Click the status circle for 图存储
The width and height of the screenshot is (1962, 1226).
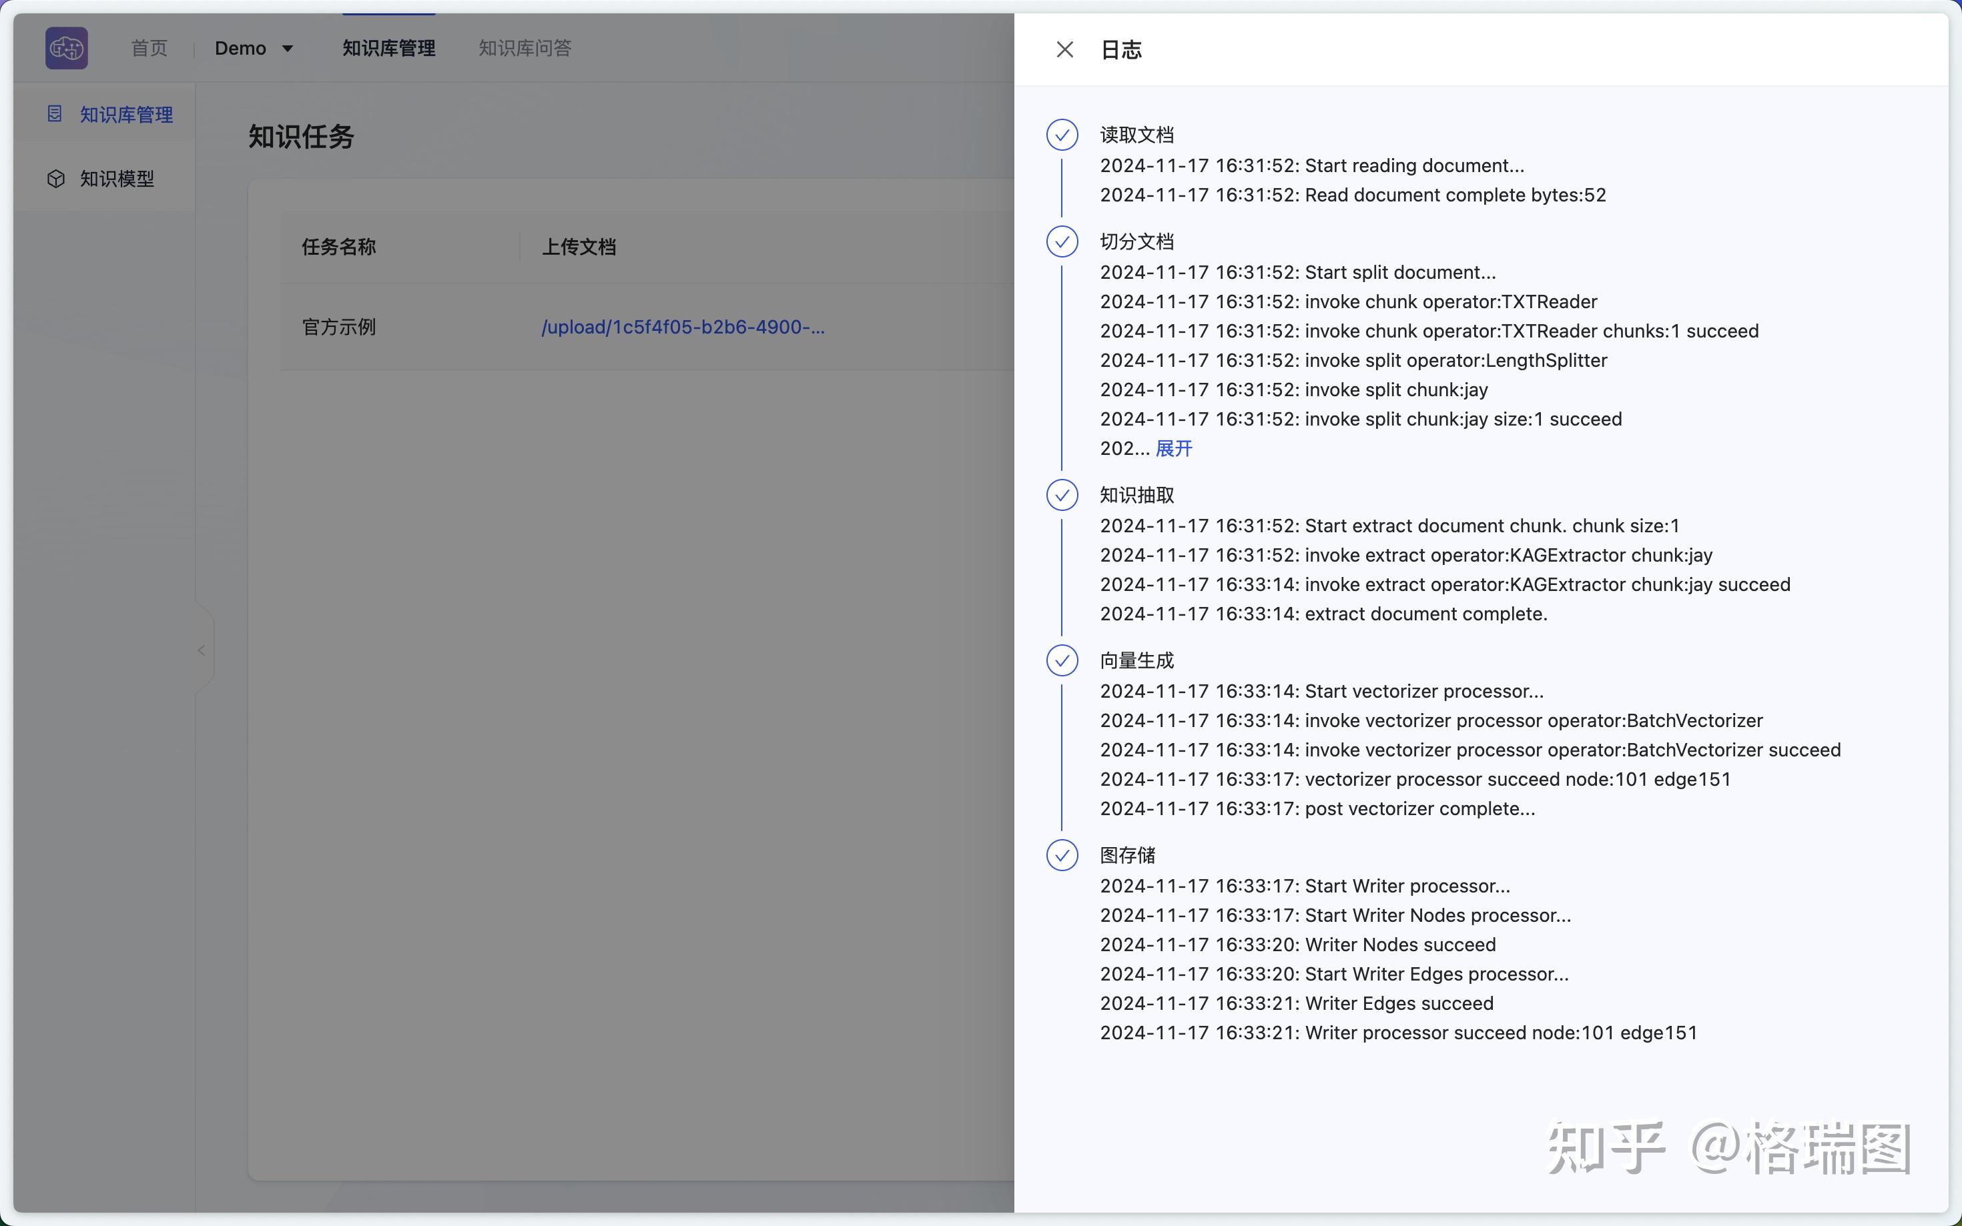[x=1062, y=854]
